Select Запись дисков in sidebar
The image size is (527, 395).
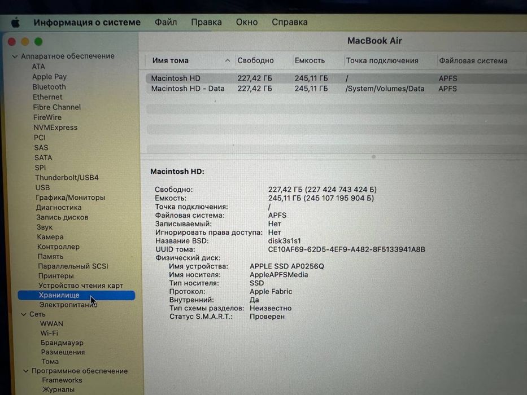click(62, 217)
